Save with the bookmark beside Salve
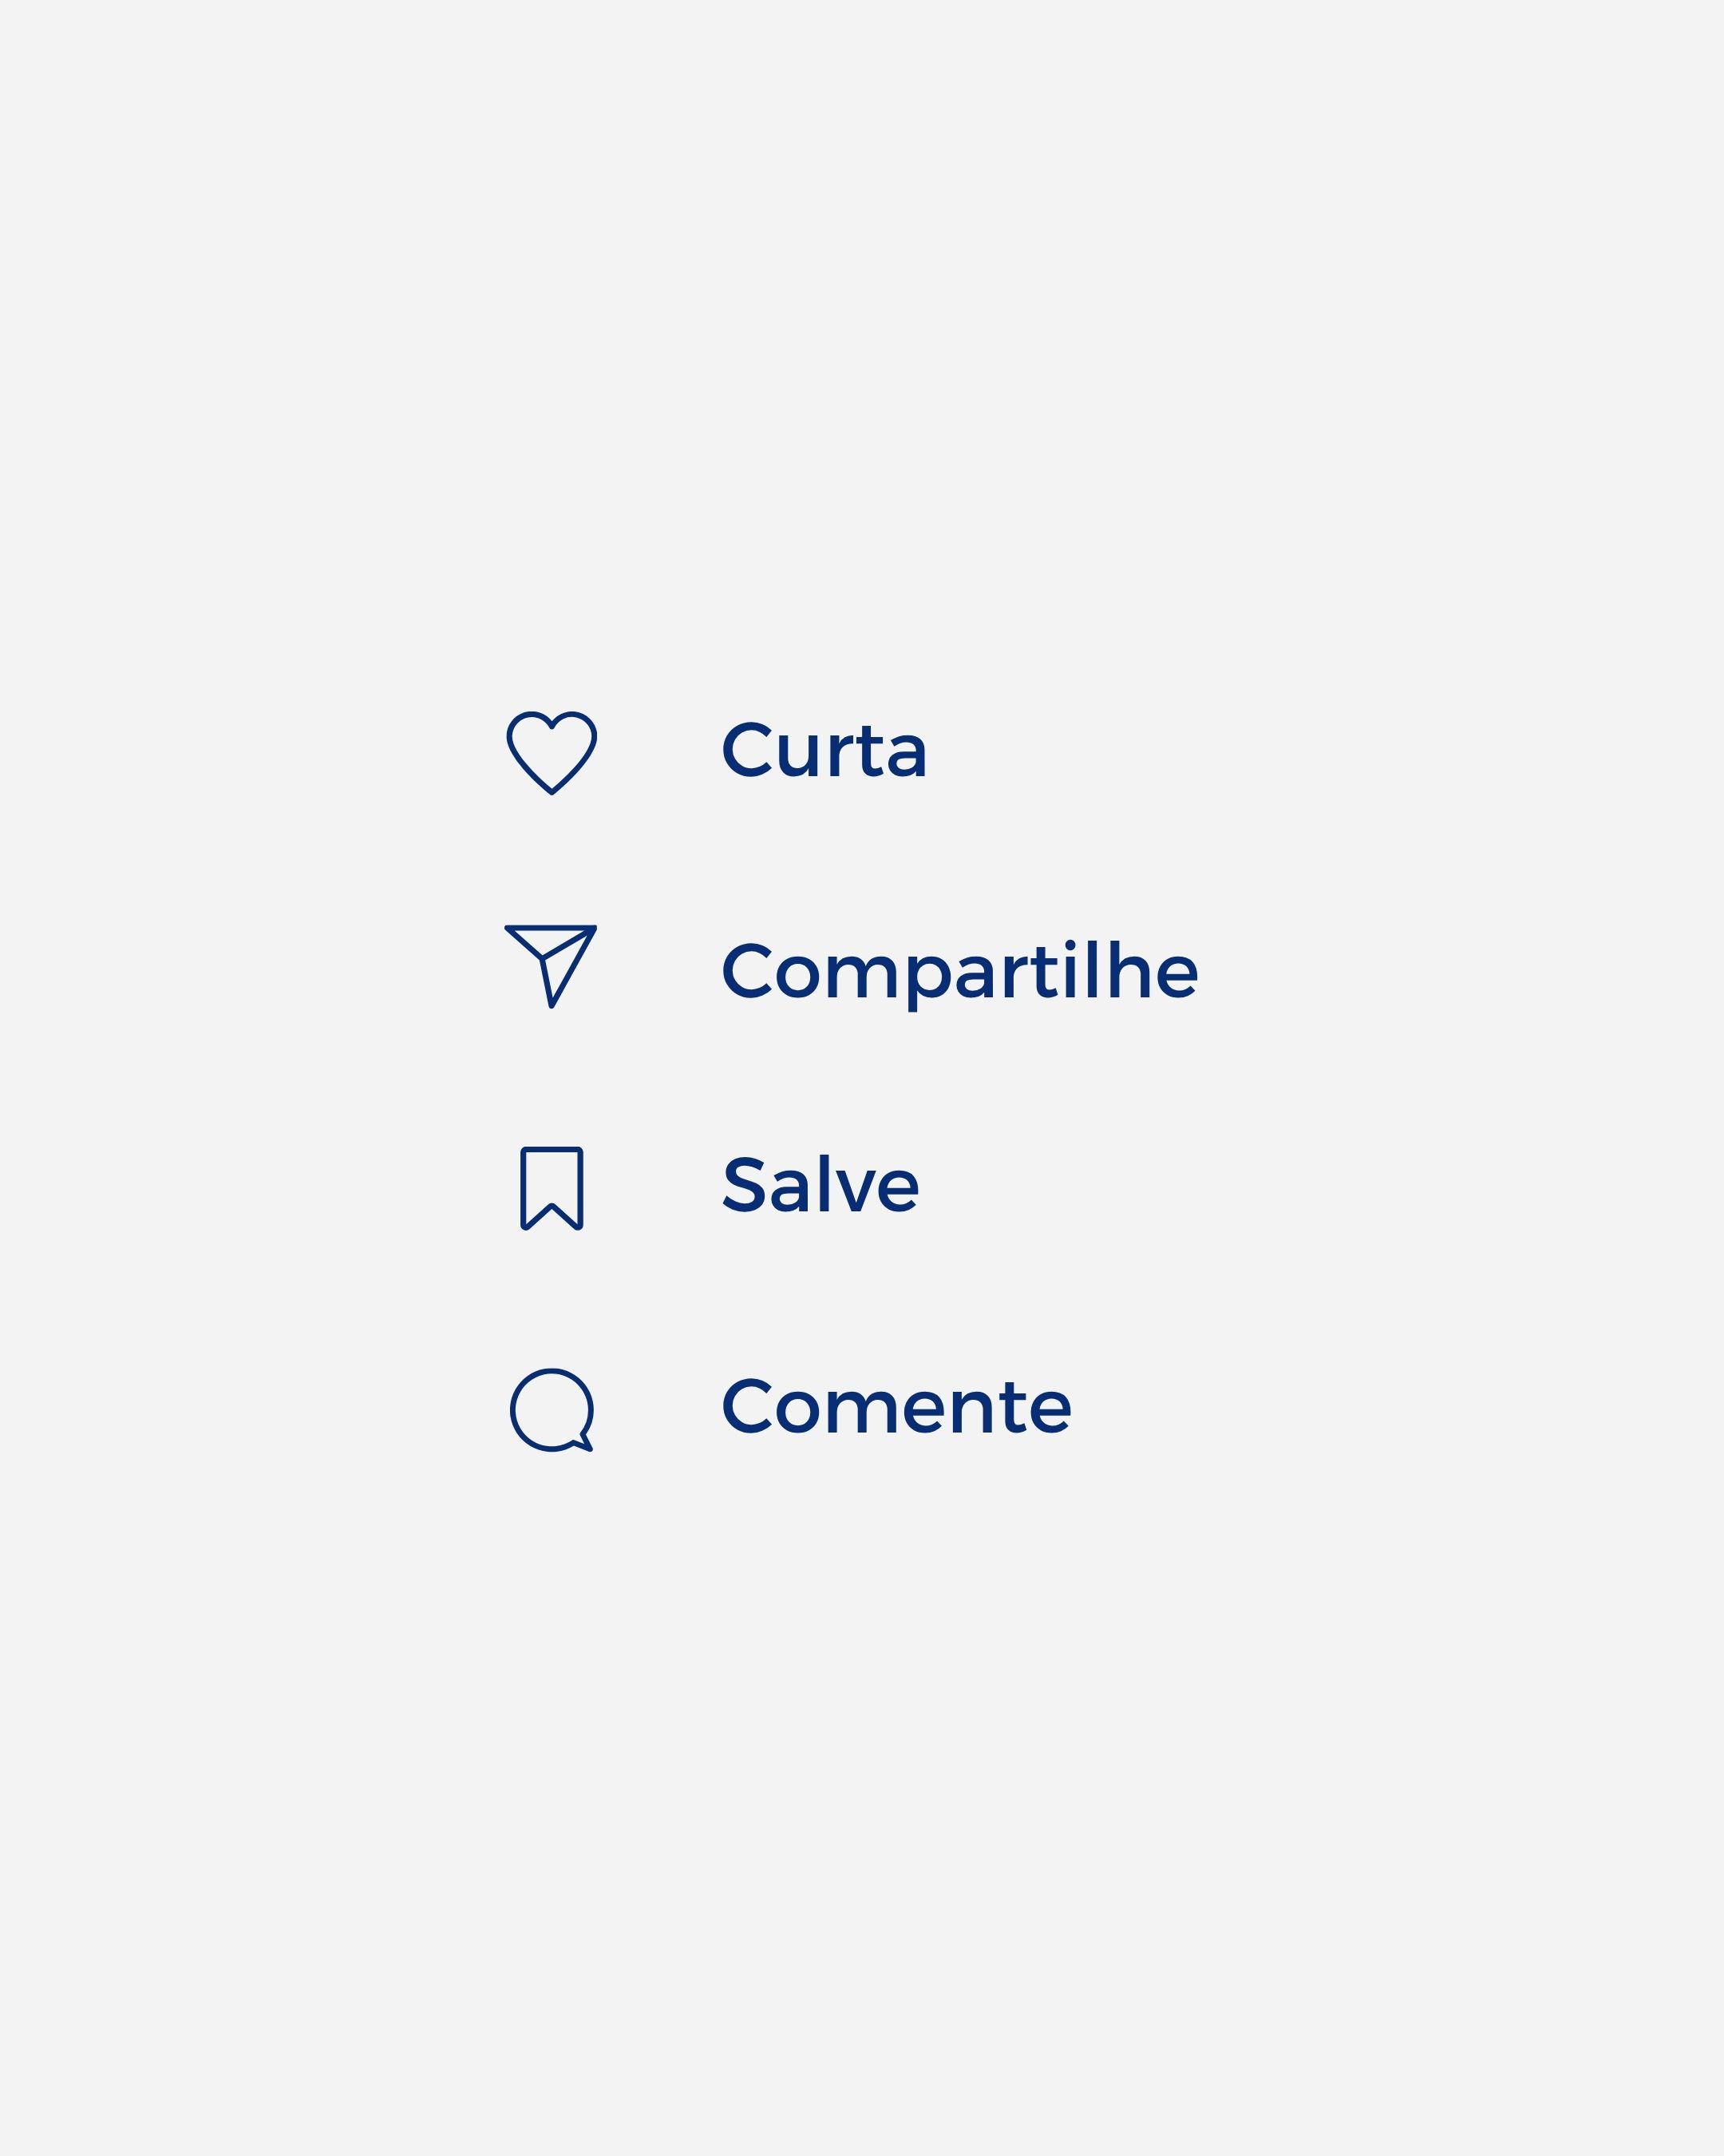The height and width of the screenshot is (2156, 1724). pos(552,1187)
